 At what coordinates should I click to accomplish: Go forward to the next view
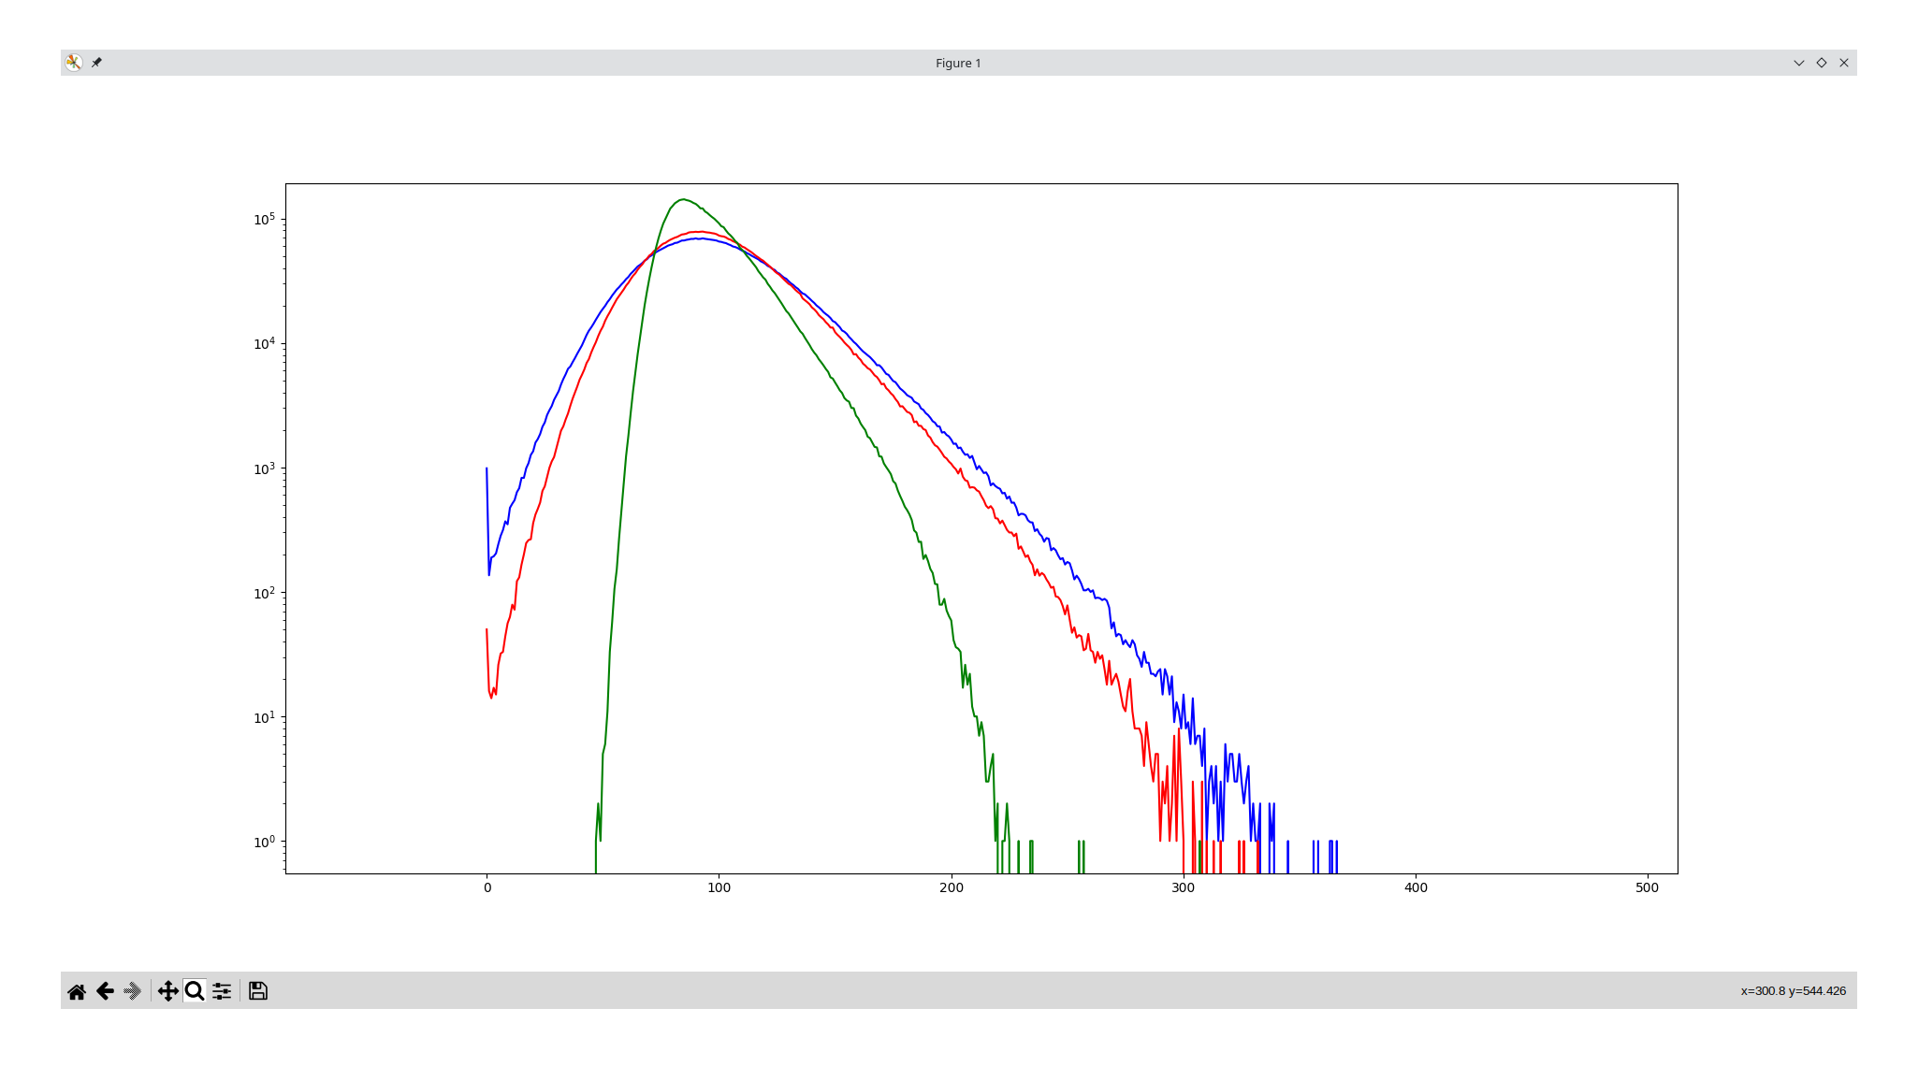tap(133, 991)
